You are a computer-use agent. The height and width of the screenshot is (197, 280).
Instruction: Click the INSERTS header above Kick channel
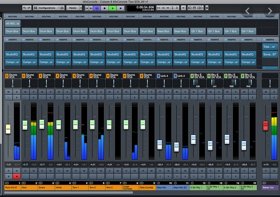pyautogui.click(x=29, y=39)
